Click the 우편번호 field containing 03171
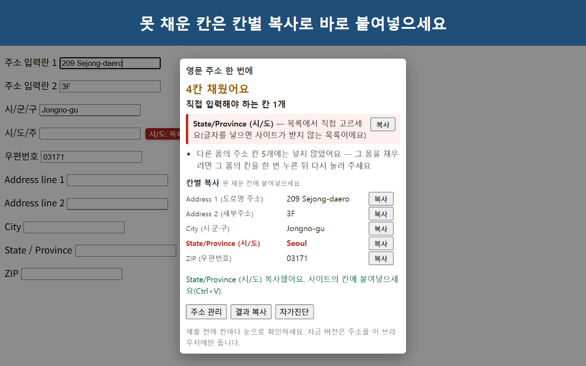The width and height of the screenshot is (586, 366). pos(91,157)
